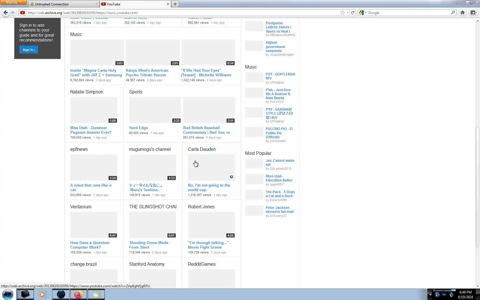The height and width of the screenshot is (300, 480).
Task: Close the Untrusted Connection tab
Action: (x=96, y=4)
